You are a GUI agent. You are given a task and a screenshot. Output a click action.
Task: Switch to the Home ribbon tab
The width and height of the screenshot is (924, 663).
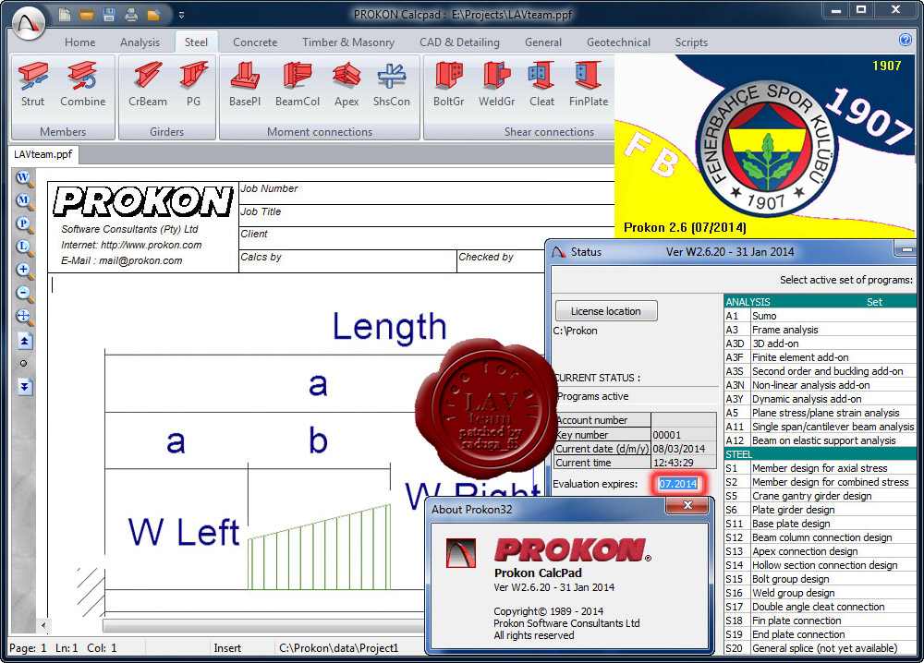79,42
